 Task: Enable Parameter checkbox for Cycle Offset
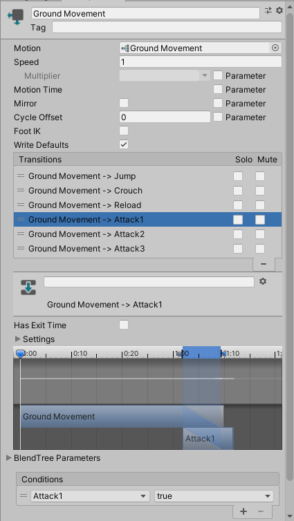pyautogui.click(x=218, y=117)
